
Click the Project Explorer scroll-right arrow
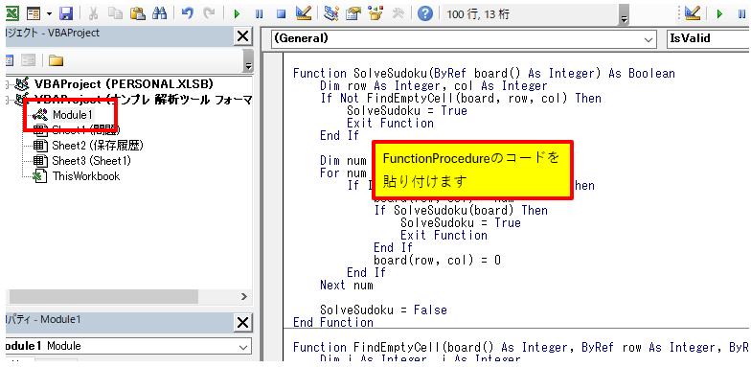tap(244, 296)
